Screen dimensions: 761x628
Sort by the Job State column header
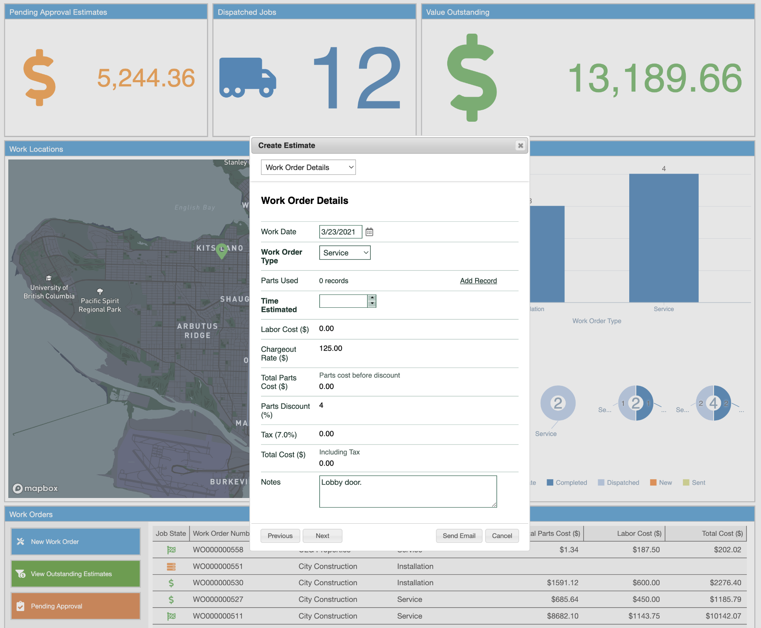point(171,534)
